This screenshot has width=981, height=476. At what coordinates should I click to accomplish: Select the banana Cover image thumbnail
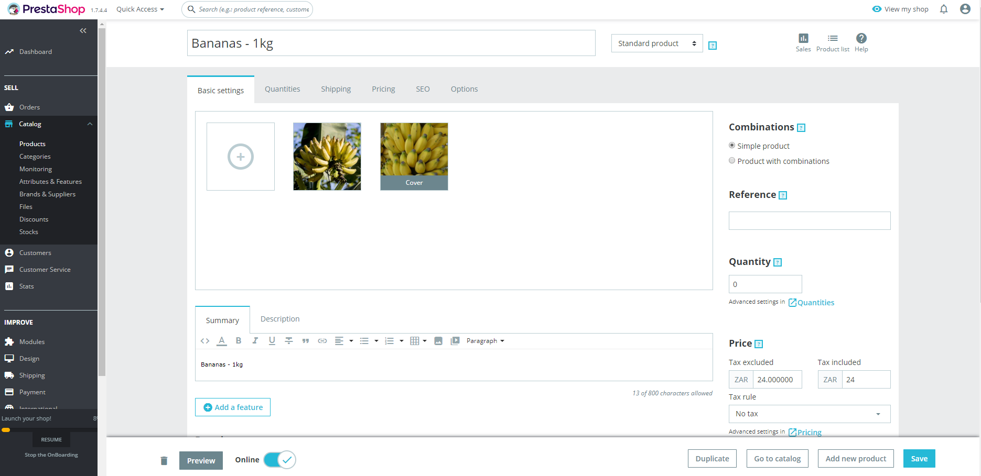[x=414, y=157]
